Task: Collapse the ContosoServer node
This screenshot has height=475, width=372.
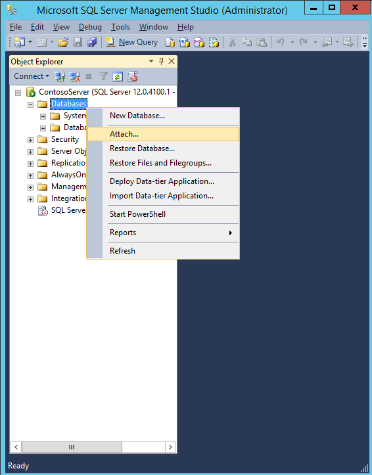Action: point(18,93)
